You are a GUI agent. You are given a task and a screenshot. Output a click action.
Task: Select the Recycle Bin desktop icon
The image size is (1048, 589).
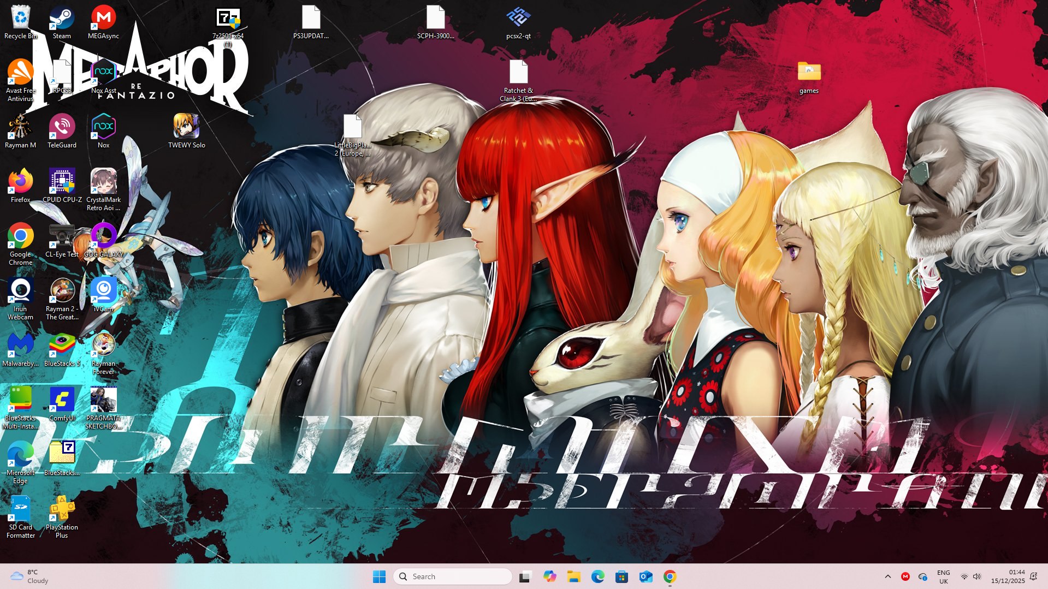coord(20,22)
